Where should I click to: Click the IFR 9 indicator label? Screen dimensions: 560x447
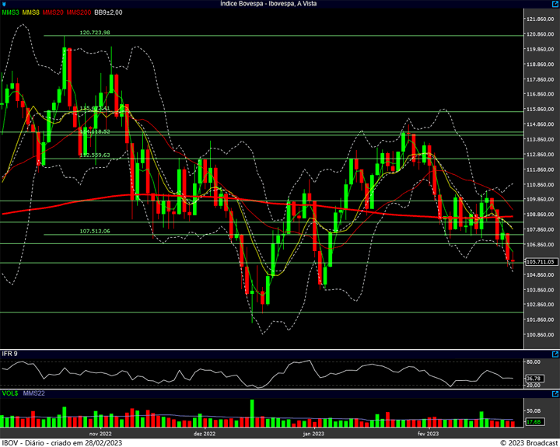pyautogui.click(x=9, y=354)
